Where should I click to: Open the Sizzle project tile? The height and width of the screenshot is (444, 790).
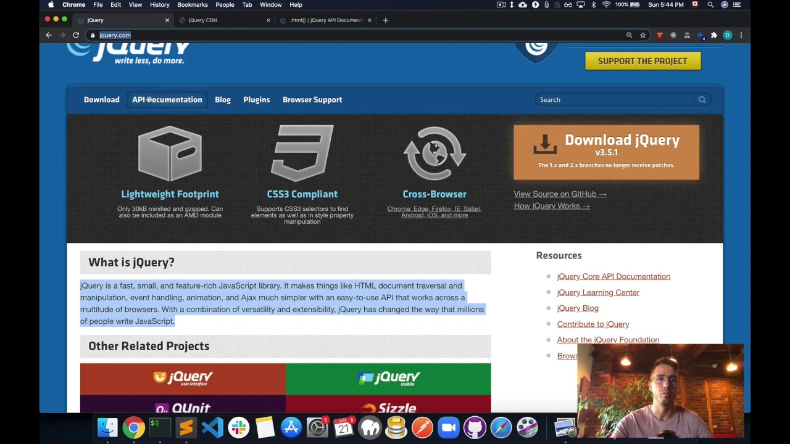click(388, 404)
